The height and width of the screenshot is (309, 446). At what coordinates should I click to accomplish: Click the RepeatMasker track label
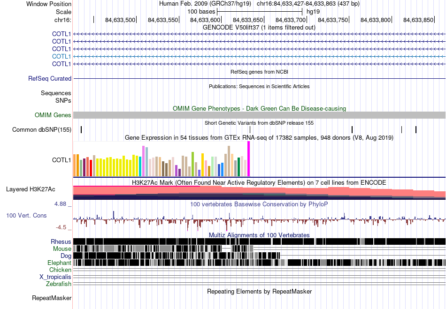tap(52, 298)
